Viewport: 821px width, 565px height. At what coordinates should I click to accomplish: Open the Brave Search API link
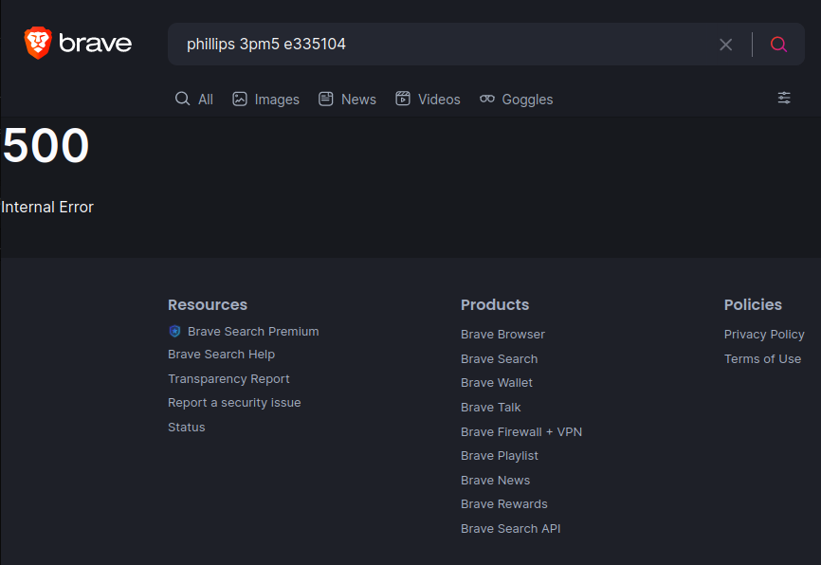[x=510, y=529]
